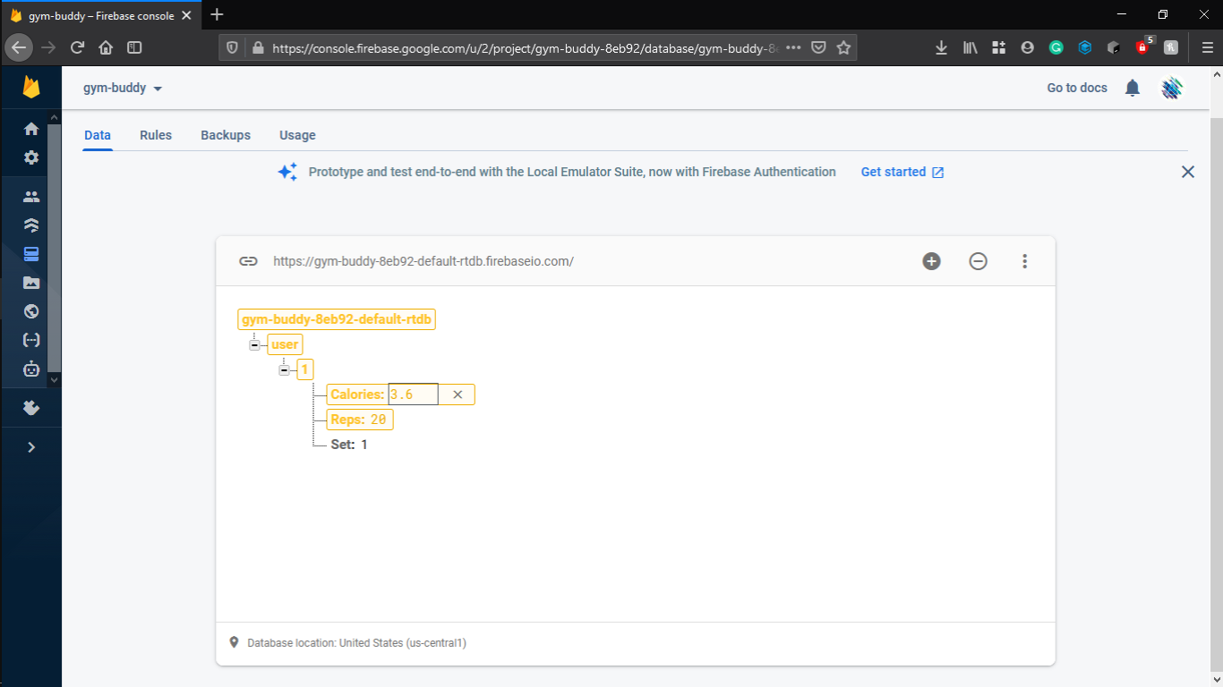Screen dimensions: 1223x687
Task: Click browser home button
Action: pos(106,47)
